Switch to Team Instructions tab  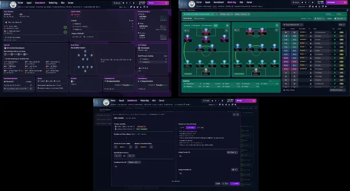[x=200, y=18]
